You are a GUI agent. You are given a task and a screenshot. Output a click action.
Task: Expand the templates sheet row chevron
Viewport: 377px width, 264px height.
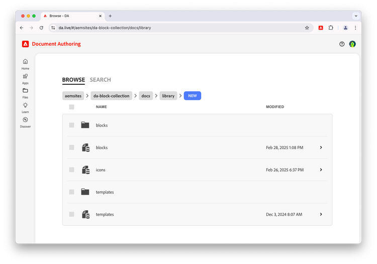tap(321, 214)
